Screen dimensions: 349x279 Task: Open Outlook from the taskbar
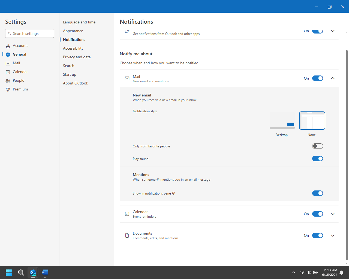click(x=33, y=272)
